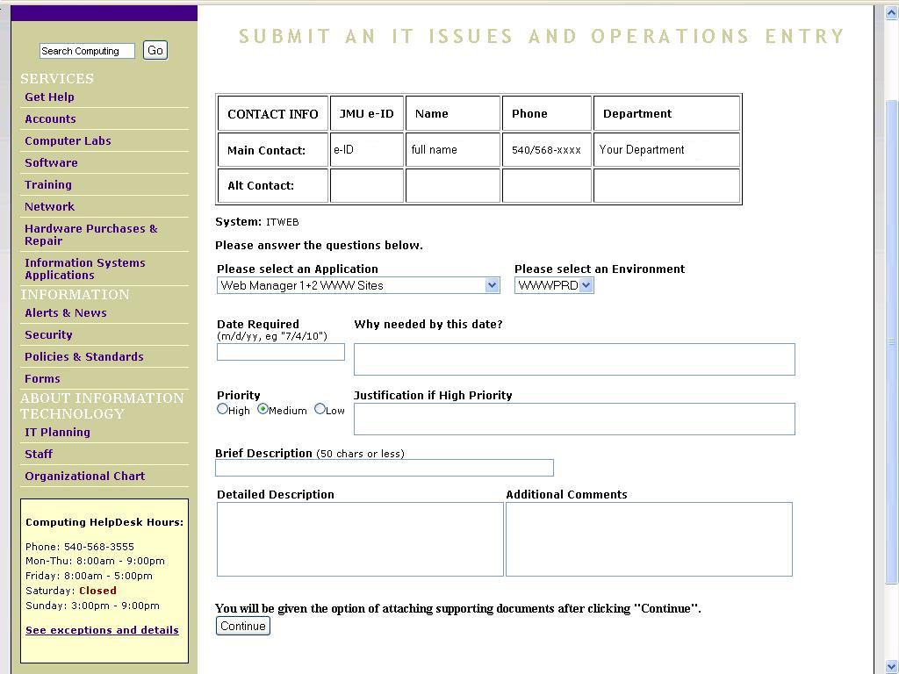Click Main Contact full name field
The height and width of the screenshot is (674, 899).
(453, 149)
